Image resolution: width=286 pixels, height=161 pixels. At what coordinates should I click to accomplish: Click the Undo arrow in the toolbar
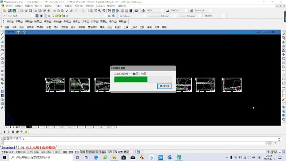coord(77,11)
